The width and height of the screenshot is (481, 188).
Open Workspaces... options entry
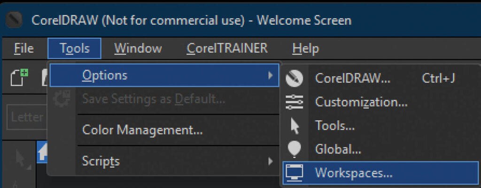380,173
